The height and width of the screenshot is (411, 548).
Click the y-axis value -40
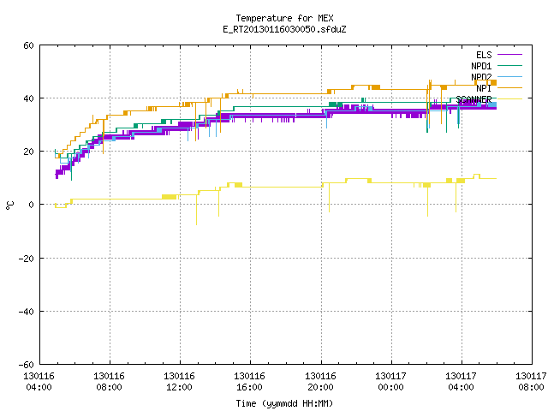(27, 312)
